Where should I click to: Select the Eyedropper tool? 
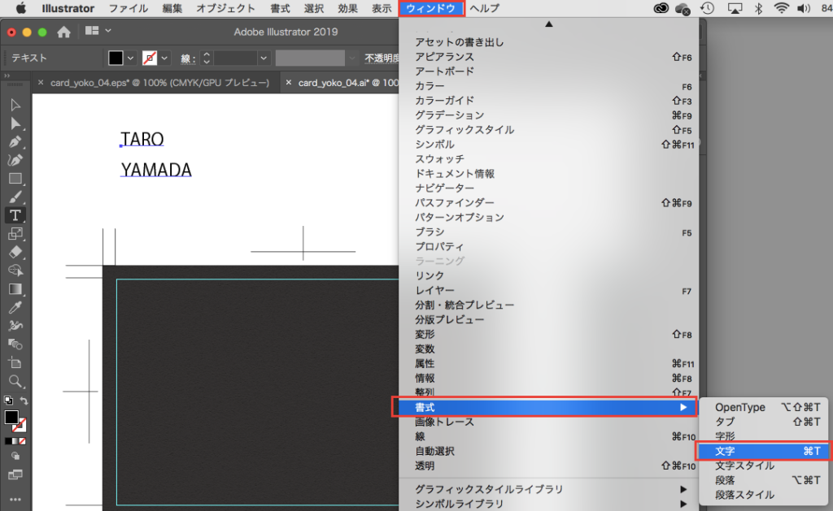pos(15,307)
